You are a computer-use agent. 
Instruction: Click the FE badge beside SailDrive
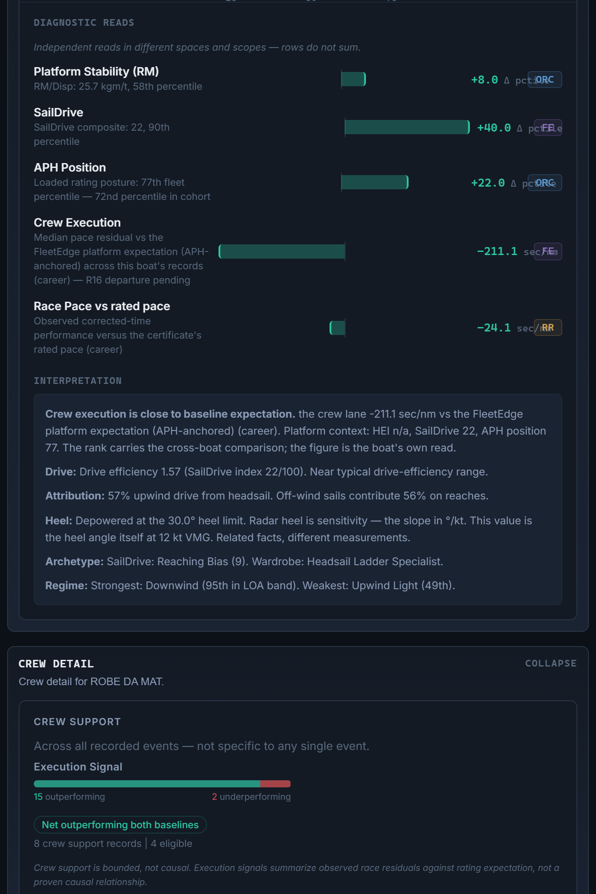[x=548, y=128]
